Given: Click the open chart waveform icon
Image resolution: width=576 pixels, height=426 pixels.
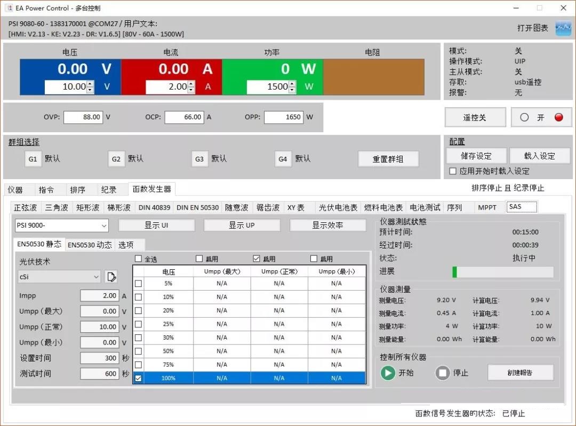Looking at the screenshot, I should [x=563, y=28].
